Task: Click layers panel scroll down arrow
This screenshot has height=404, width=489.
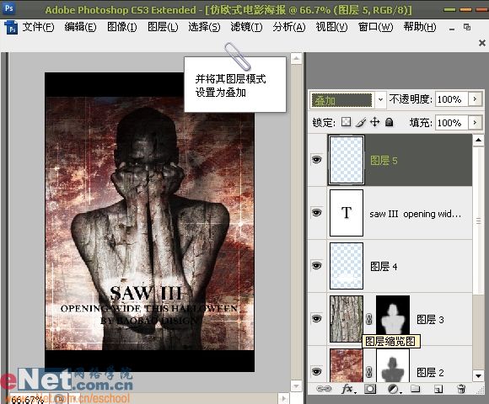Action: (x=478, y=375)
